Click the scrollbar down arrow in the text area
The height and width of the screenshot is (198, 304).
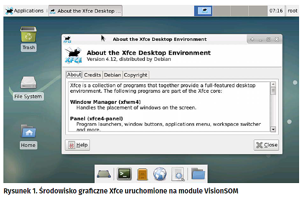pyautogui.click(x=273, y=130)
